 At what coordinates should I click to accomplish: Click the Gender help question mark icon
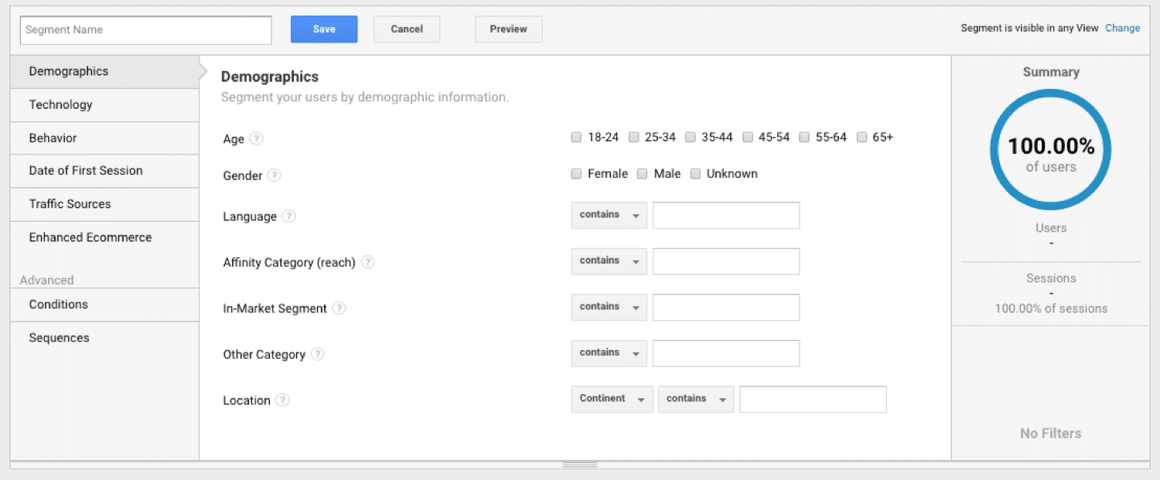(x=275, y=175)
